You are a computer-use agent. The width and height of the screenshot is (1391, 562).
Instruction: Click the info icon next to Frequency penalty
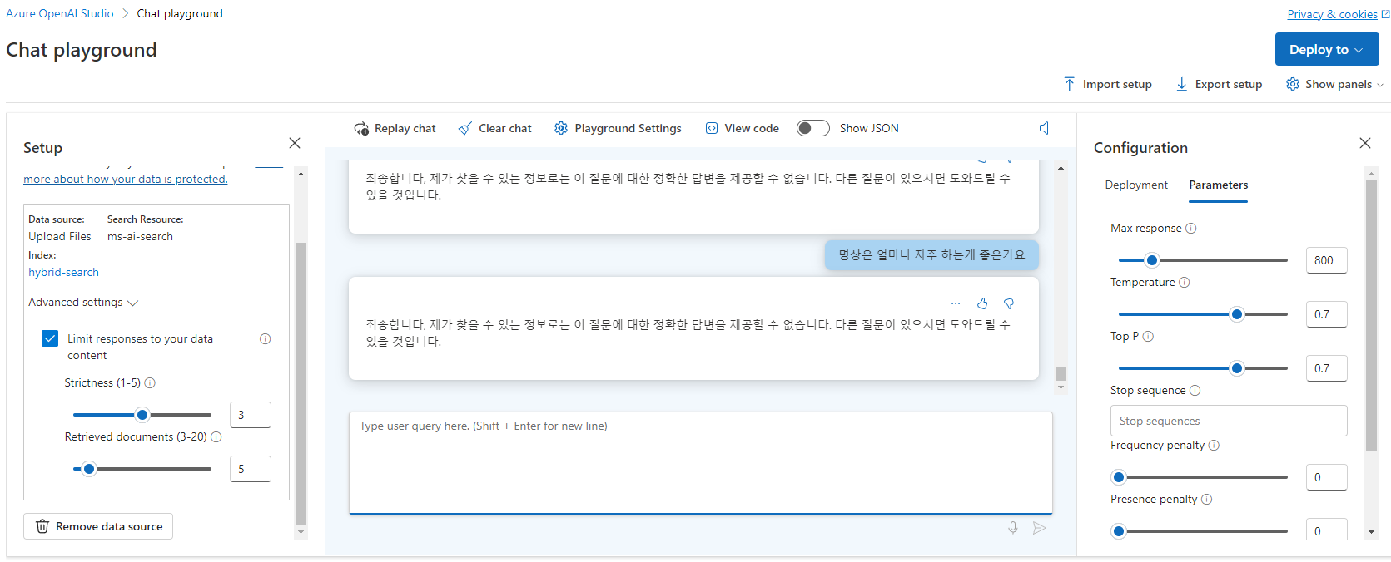[x=1214, y=445]
